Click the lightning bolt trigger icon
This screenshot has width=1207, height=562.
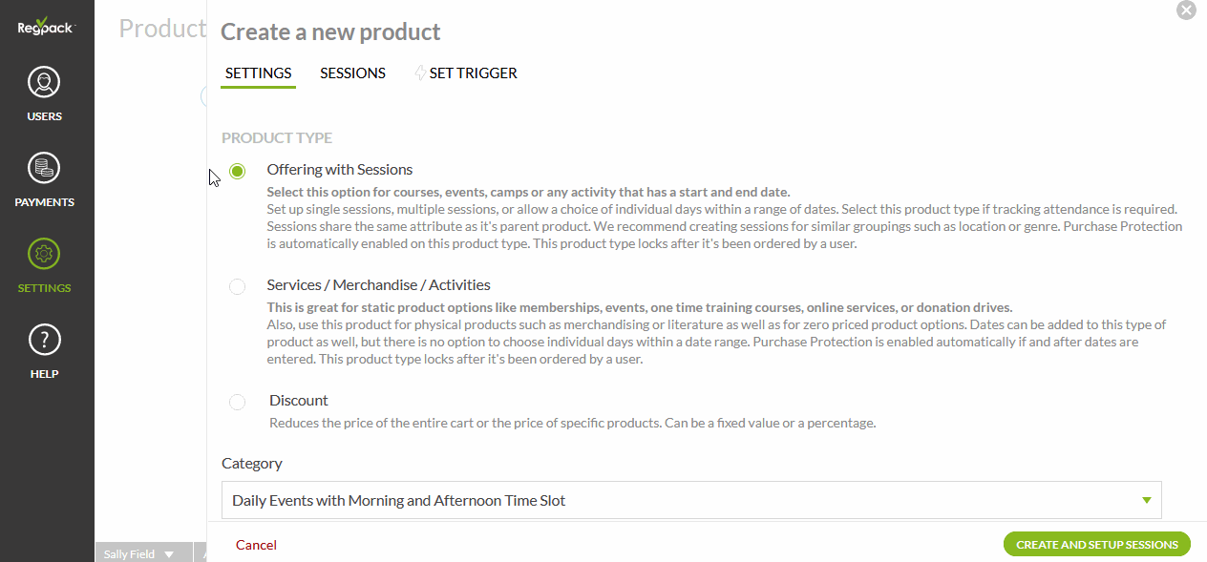(420, 73)
